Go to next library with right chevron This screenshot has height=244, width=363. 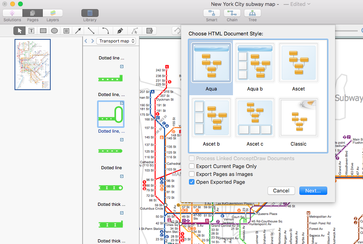[x=93, y=41]
